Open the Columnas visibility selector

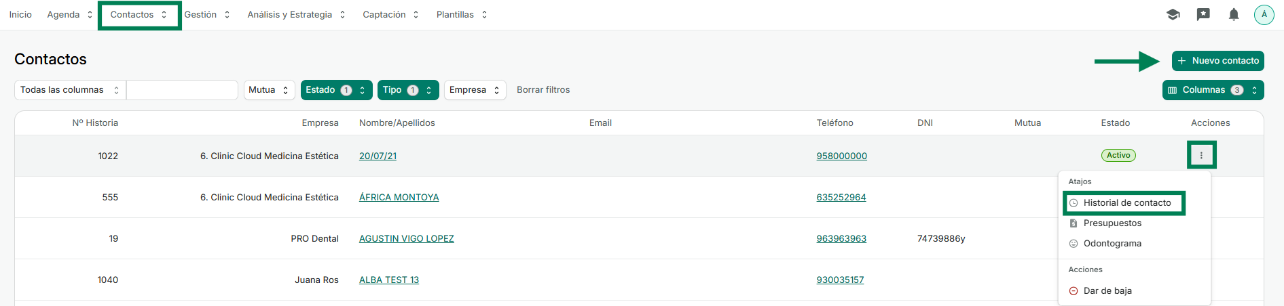point(1213,90)
